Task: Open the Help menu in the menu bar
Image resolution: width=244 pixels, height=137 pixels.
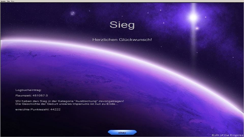Action: 13,1
